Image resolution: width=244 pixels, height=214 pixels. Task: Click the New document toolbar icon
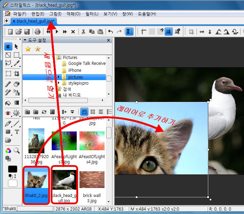coord(10,32)
